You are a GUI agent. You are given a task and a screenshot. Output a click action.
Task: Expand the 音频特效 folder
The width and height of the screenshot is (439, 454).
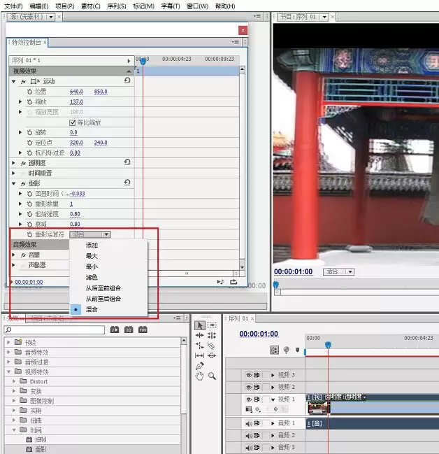coord(8,353)
